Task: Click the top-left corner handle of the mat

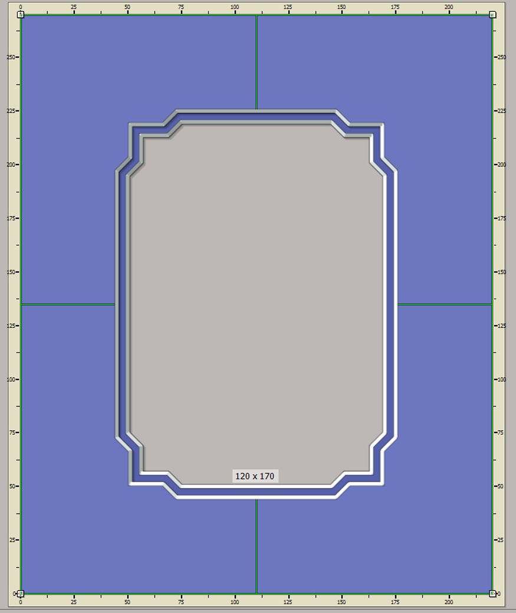Action: (x=21, y=15)
